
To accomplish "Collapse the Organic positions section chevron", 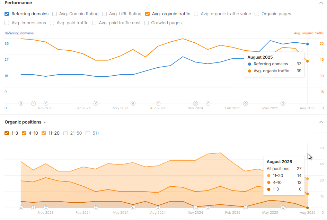I will 321,122.
